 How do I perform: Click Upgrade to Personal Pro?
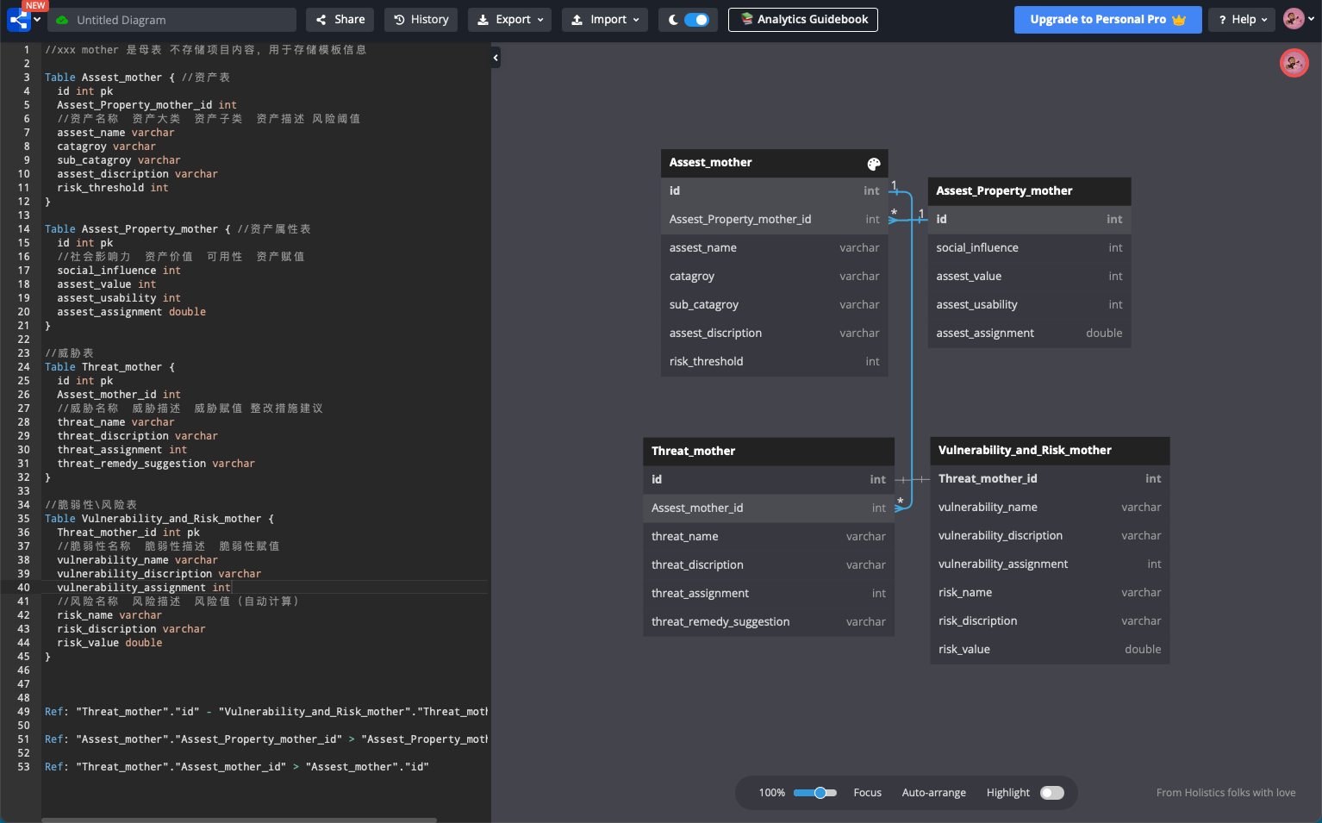[x=1107, y=19]
